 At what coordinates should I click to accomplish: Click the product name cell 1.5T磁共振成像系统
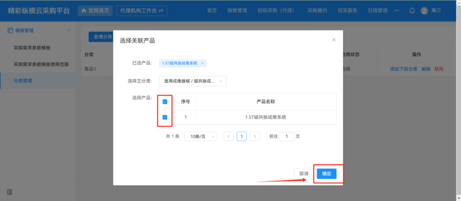pyautogui.click(x=266, y=117)
